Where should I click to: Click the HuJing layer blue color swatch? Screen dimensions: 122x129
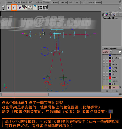[x=110, y=68]
